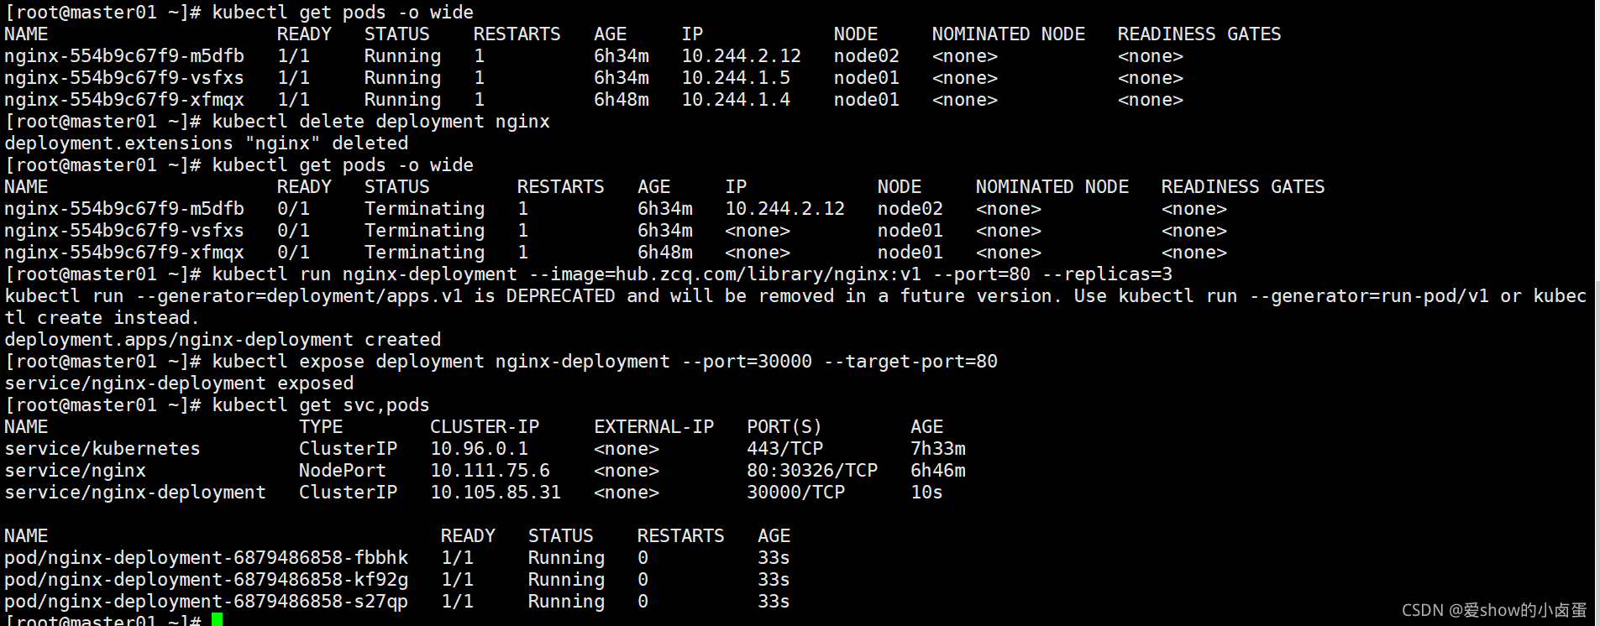This screenshot has width=1600, height=626.
Task: Select cluster IP 10.105.85.31
Action: point(496,493)
